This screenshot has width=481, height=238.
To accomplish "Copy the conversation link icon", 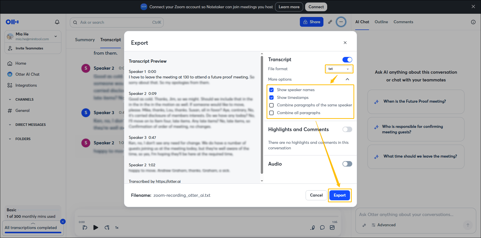I will point(330,22).
